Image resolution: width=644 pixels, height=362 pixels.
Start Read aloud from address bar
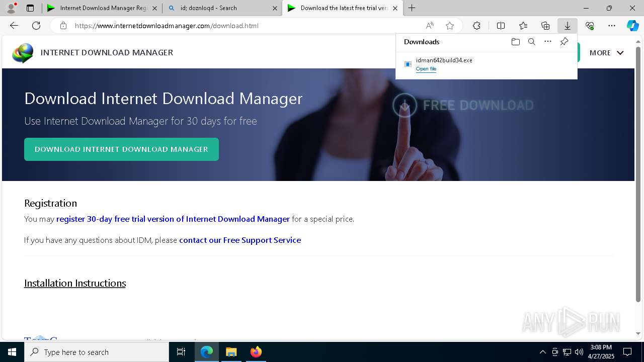pyautogui.click(x=430, y=26)
